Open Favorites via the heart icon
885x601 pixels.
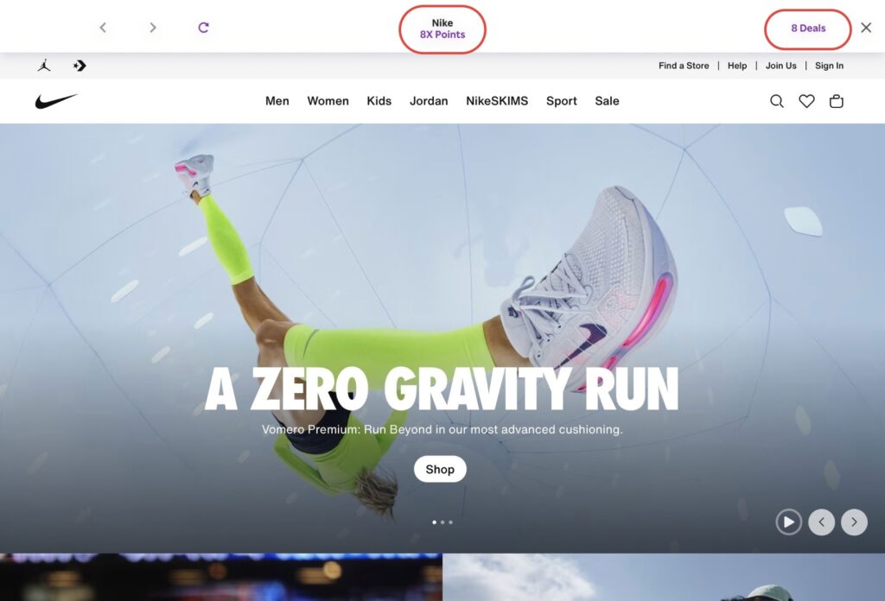(806, 101)
